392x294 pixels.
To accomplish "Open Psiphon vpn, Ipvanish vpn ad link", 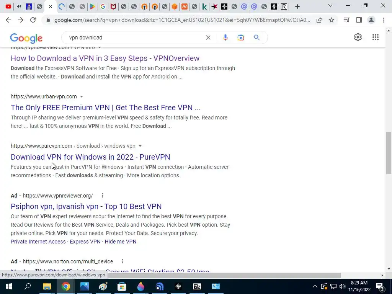I will click(x=86, y=206).
